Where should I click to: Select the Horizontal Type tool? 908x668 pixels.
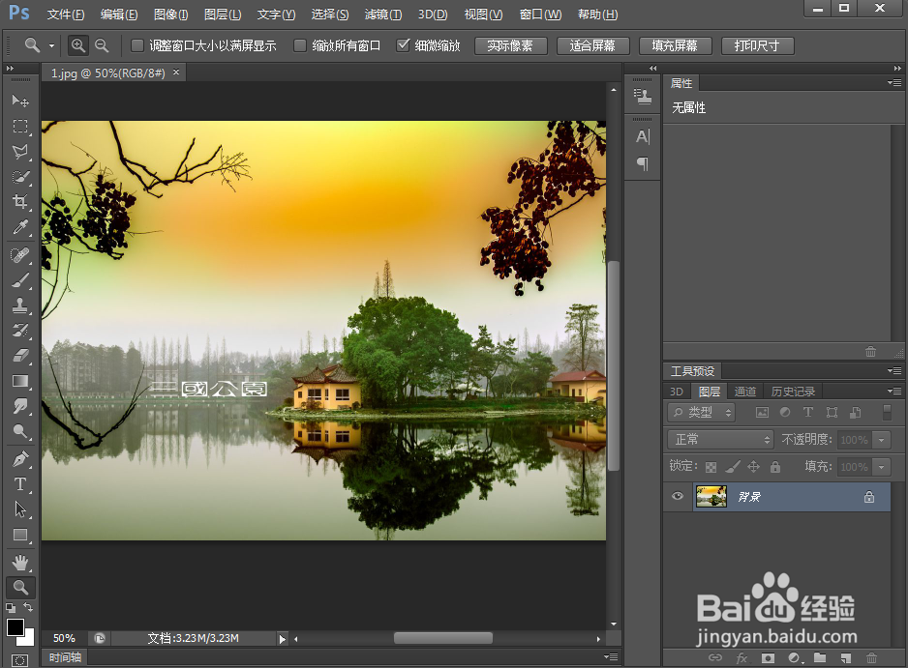[x=20, y=484]
